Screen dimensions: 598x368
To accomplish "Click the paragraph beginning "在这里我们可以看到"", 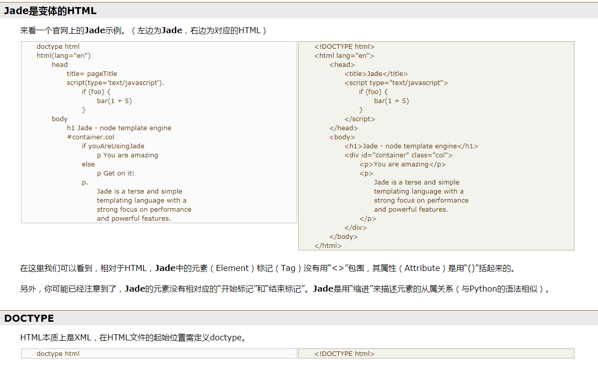I will click(268, 268).
